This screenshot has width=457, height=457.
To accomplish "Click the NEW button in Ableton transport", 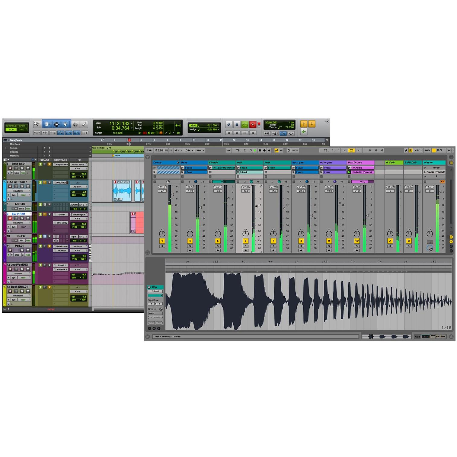I will point(295,150).
